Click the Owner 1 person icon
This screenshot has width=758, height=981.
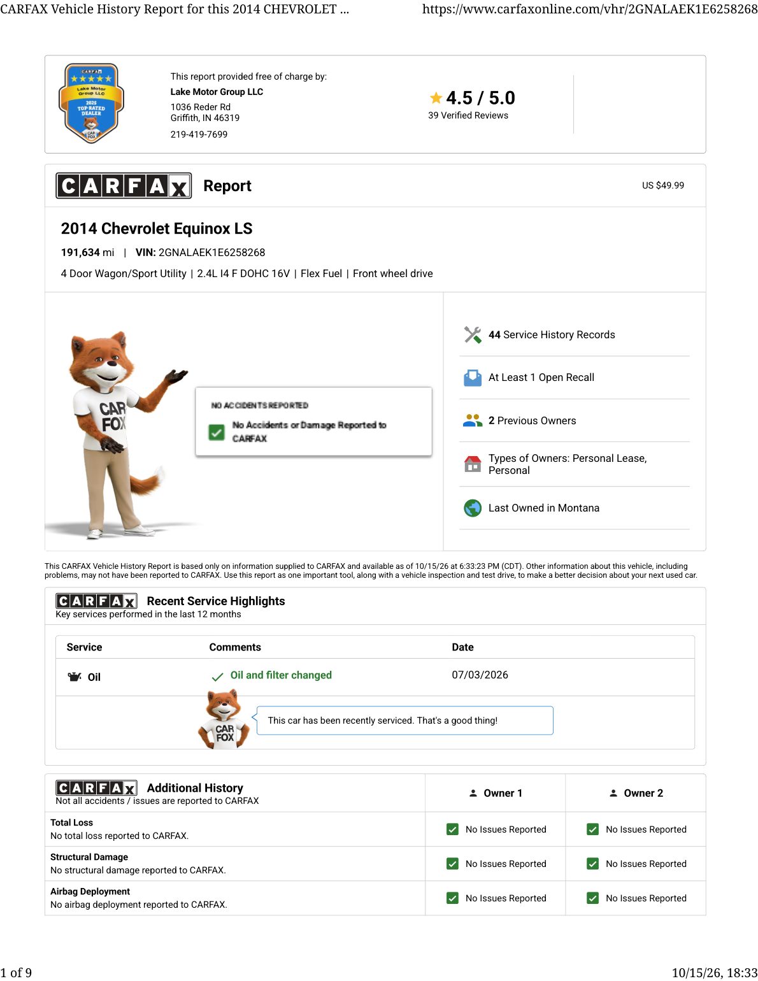473,793
